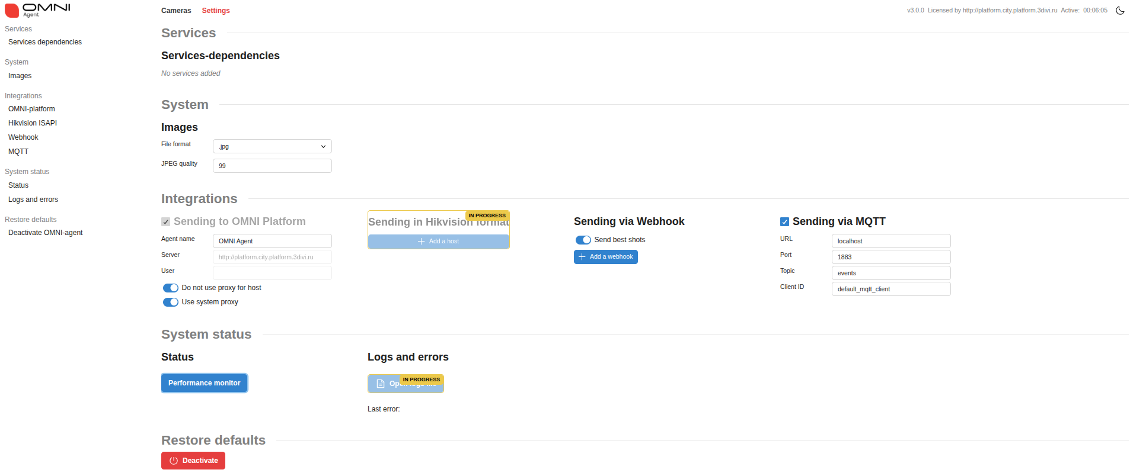Open the File format dropdown
This screenshot has height=476, width=1130.
coord(272,146)
